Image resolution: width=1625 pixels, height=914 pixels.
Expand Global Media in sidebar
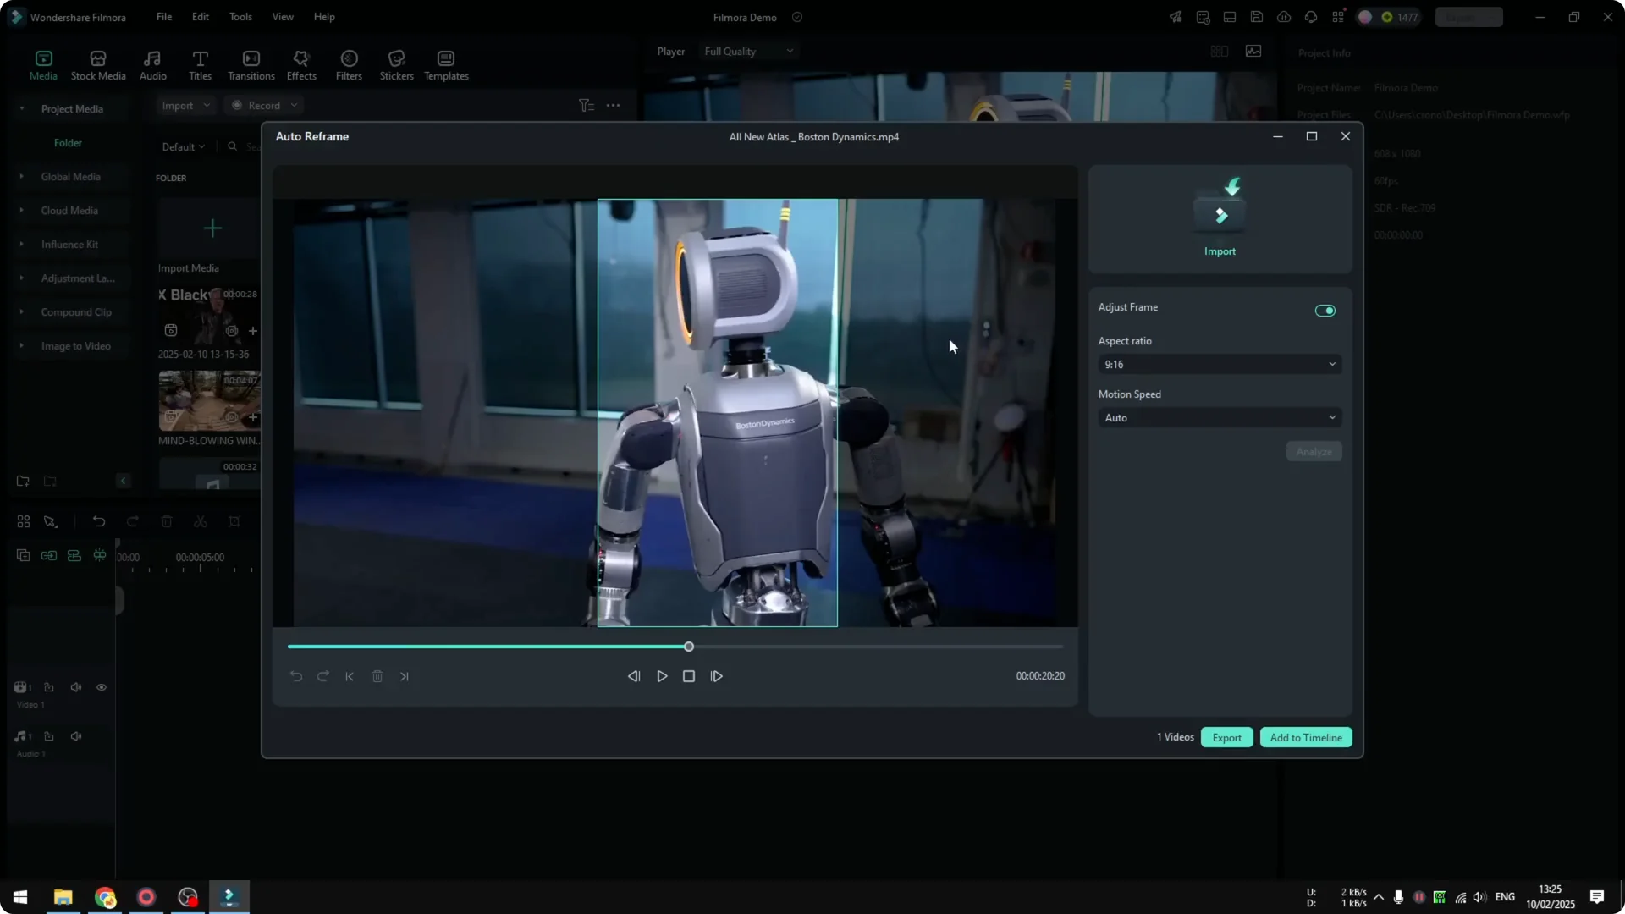point(22,177)
